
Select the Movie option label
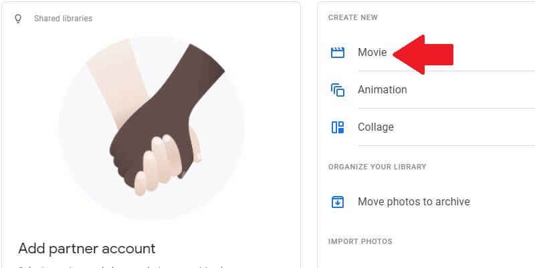pyautogui.click(x=372, y=53)
